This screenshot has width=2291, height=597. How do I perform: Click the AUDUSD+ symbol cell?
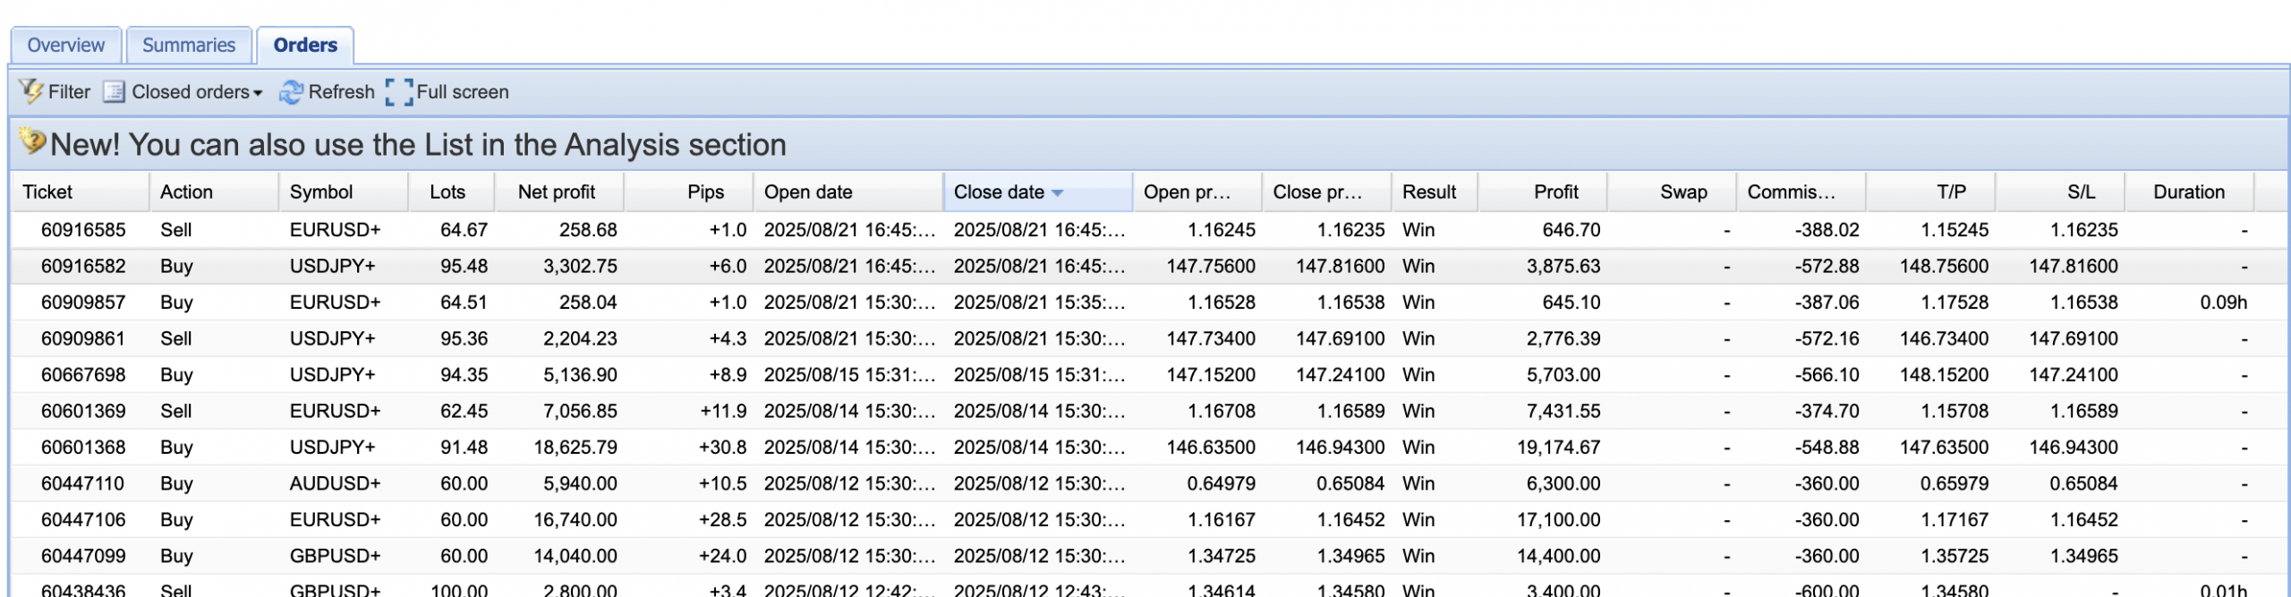pyautogui.click(x=335, y=483)
